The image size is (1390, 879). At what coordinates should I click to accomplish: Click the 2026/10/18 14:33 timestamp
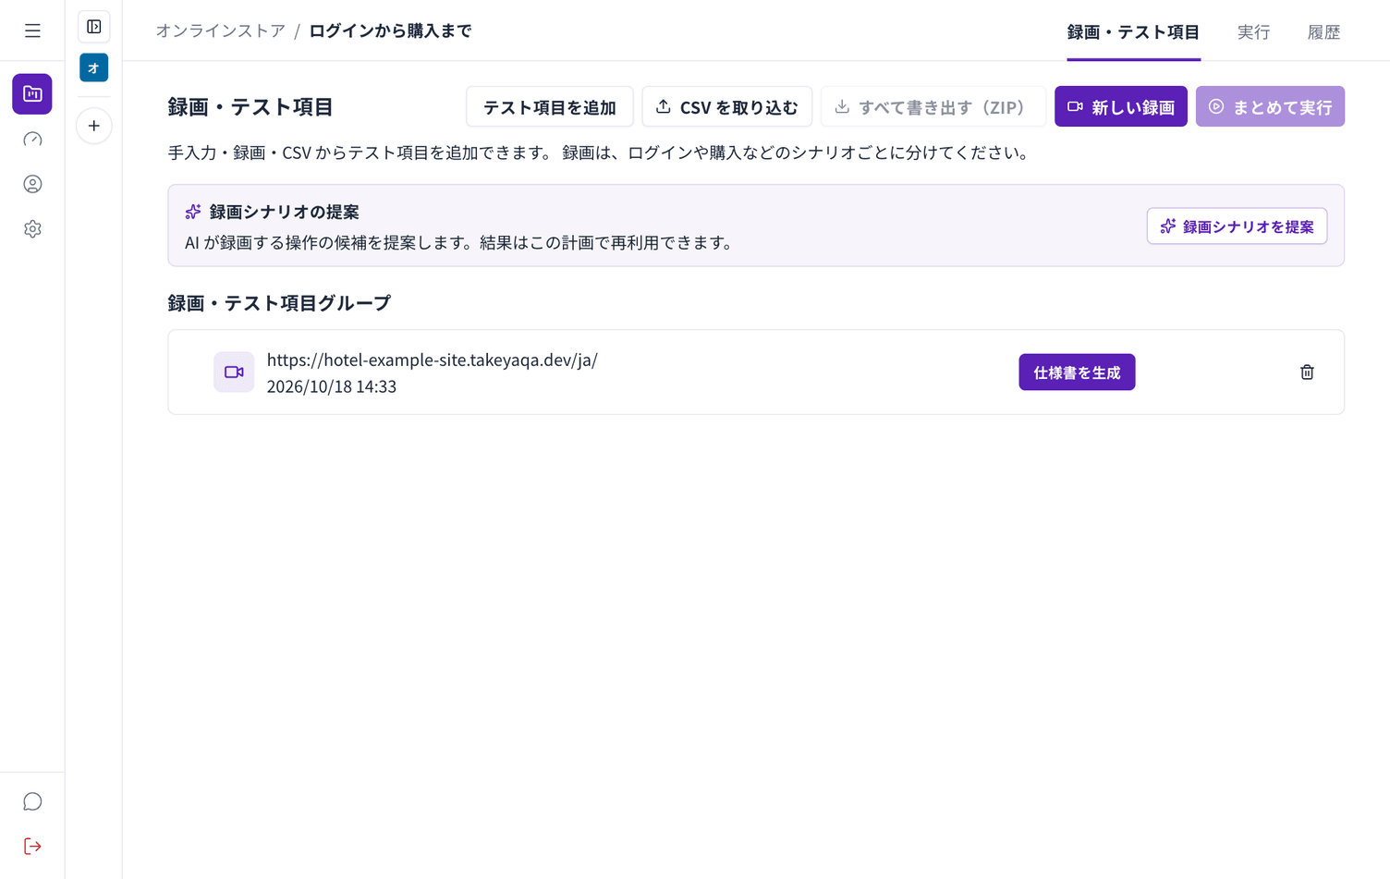pyautogui.click(x=332, y=386)
